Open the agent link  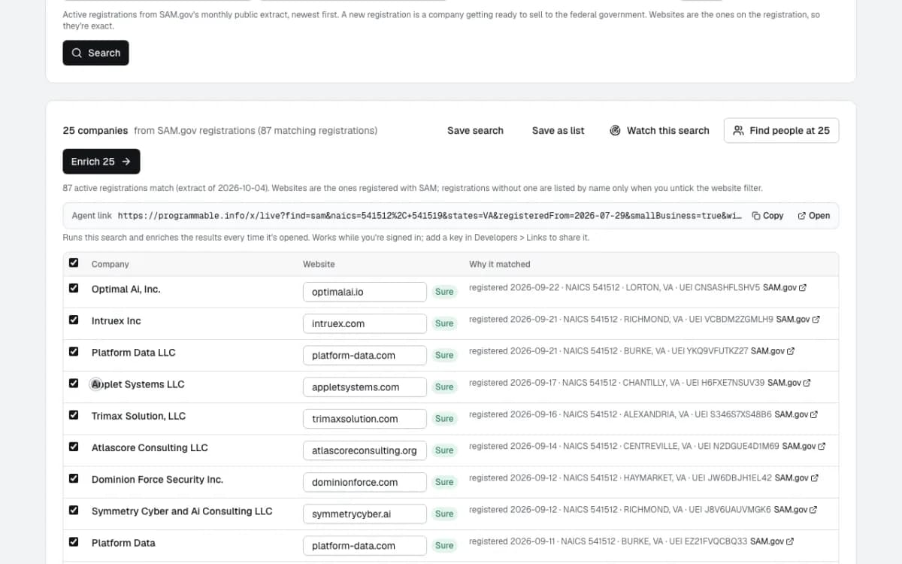point(813,216)
